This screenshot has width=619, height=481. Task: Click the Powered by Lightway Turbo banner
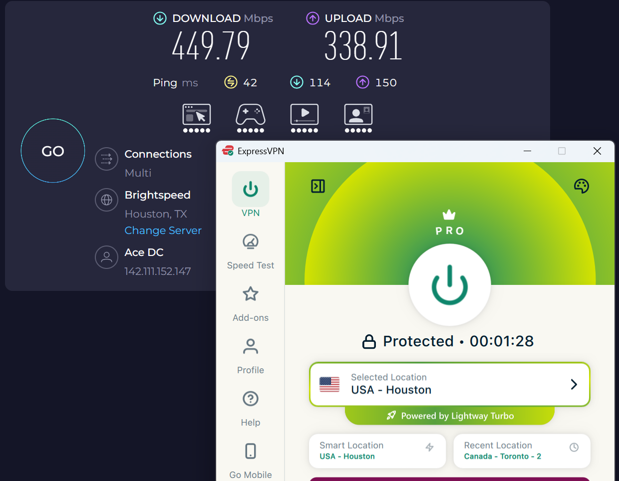[x=450, y=416]
